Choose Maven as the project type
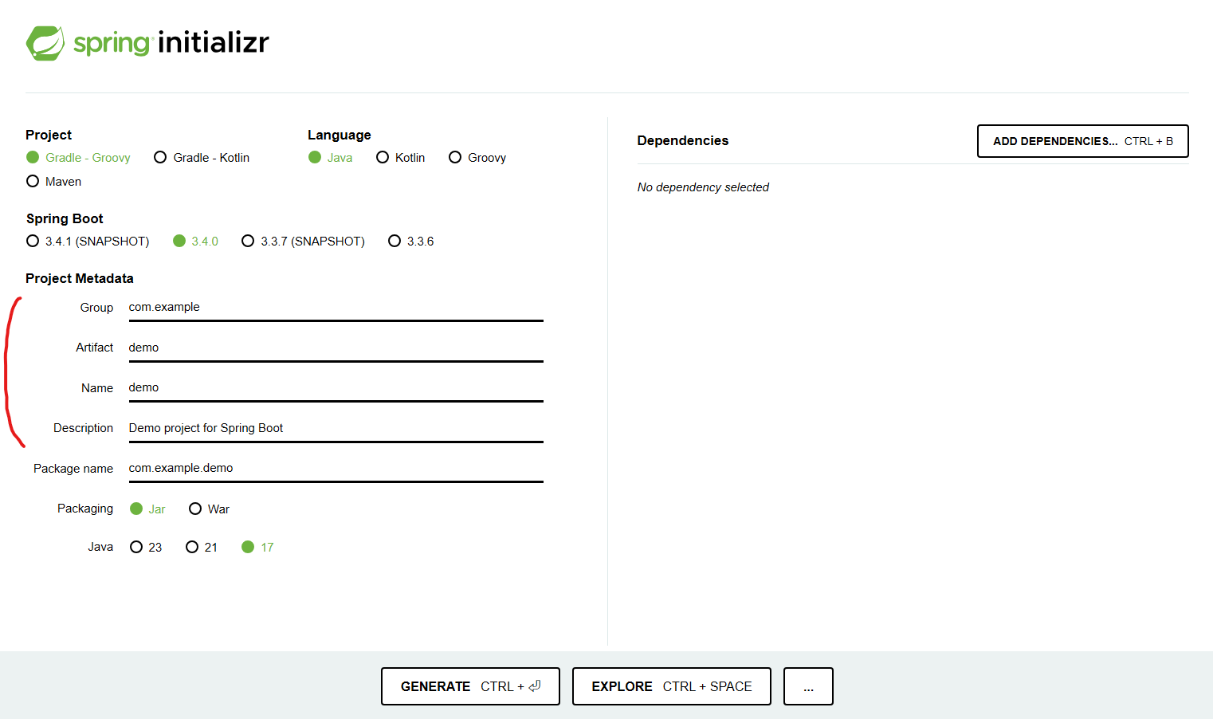The width and height of the screenshot is (1213, 719). (53, 182)
